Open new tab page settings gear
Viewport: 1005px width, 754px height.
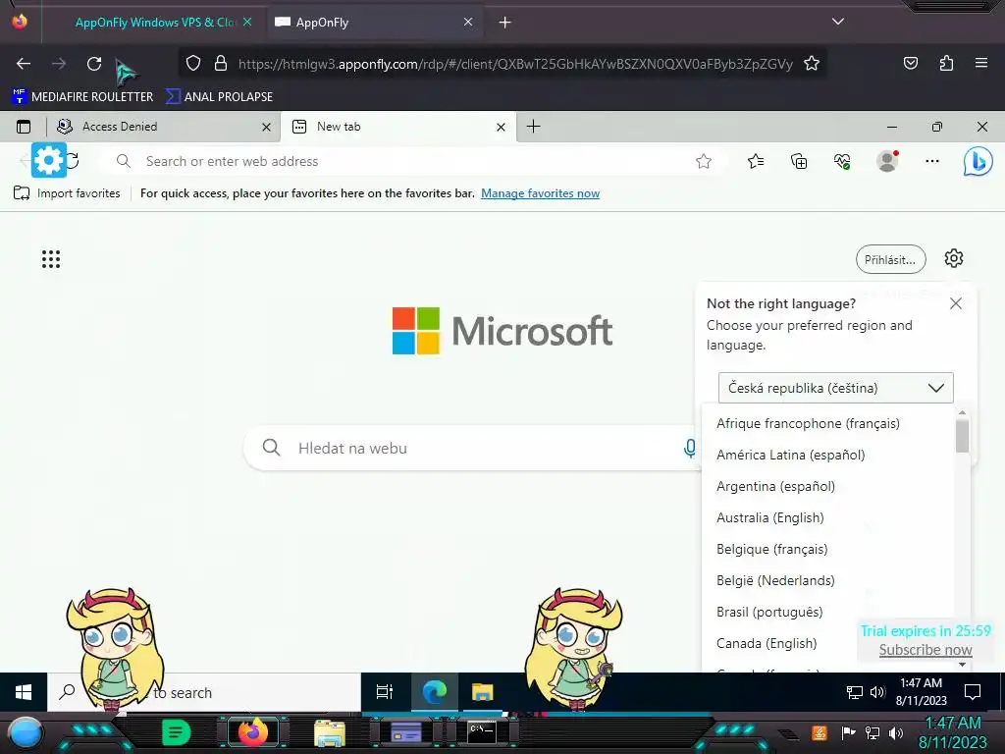pos(954,258)
